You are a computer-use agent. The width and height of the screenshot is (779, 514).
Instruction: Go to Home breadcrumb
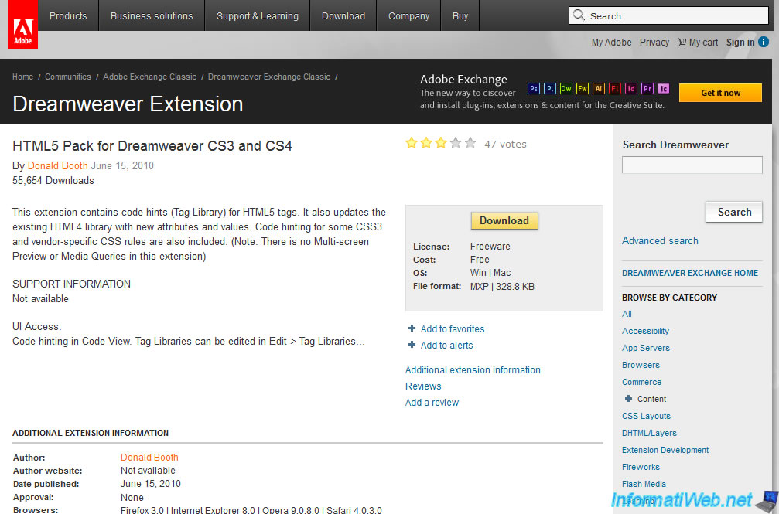point(23,77)
